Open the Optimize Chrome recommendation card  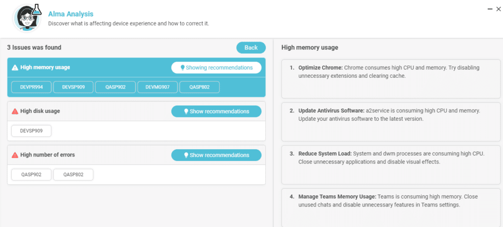coord(391,79)
